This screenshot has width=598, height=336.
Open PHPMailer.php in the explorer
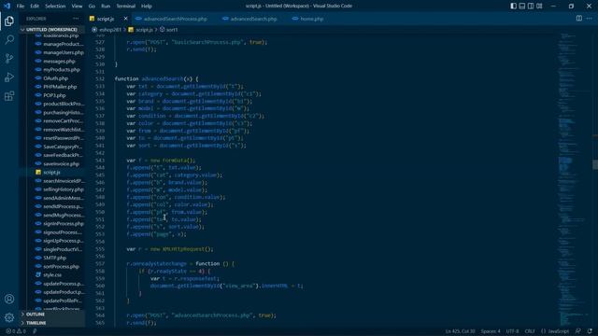click(x=60, y=87)
